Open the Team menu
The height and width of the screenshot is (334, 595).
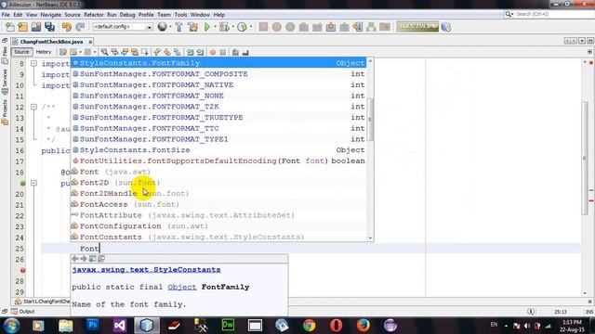pyautogui.click(x=164, y=15)
